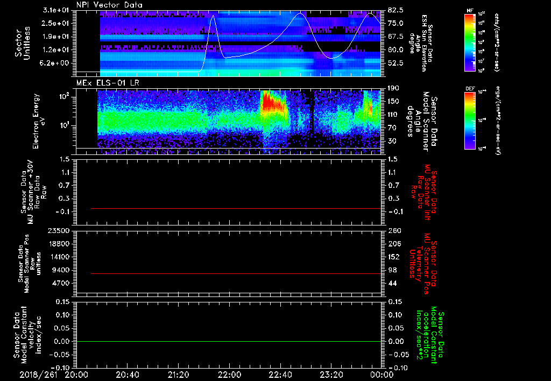Click the '20:40' time tick label
Screen dimensions: 551x381
127,375
